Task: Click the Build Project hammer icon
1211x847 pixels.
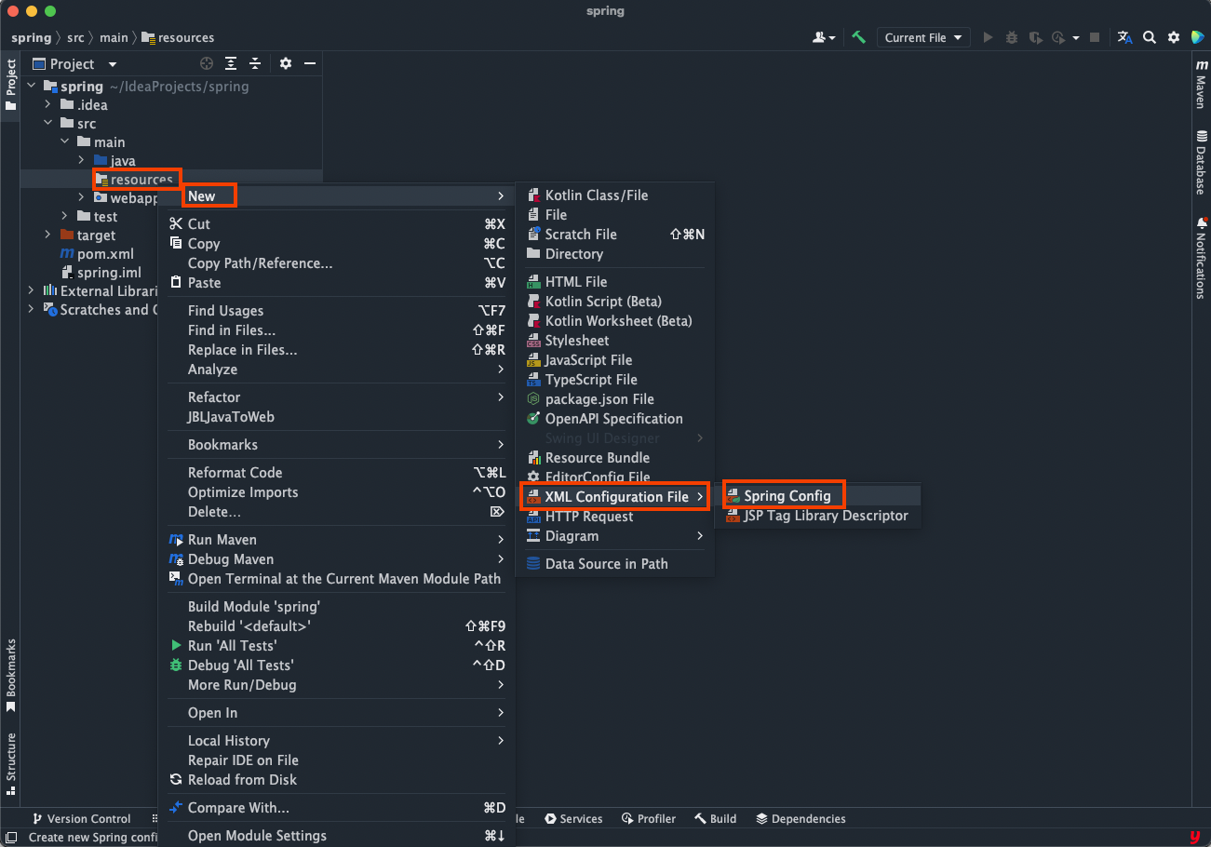Action: 858,37
